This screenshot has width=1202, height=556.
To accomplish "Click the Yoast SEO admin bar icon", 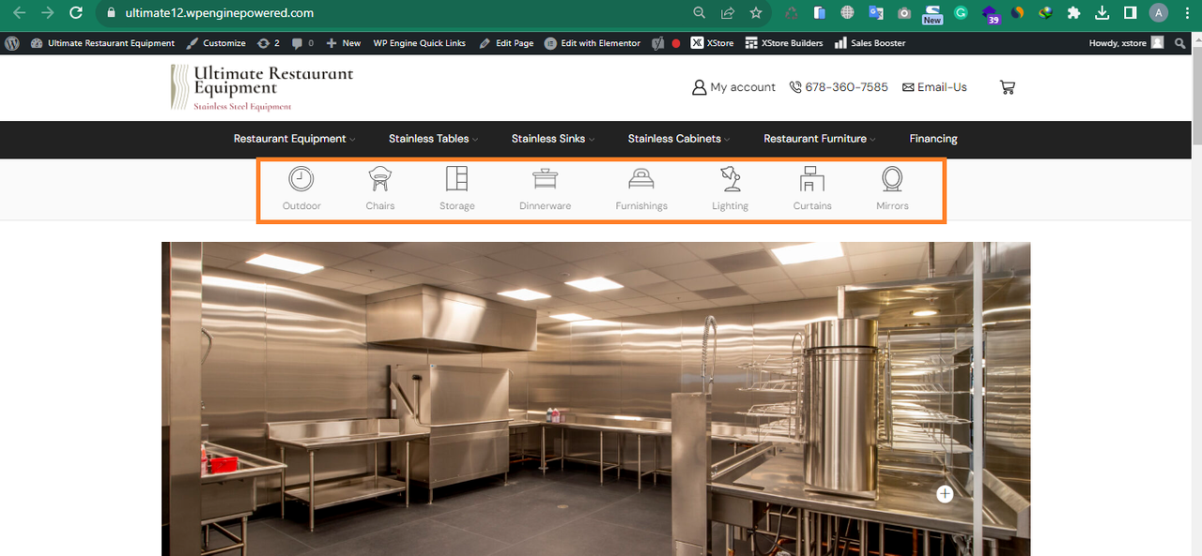I will click(x=659, y=43).
